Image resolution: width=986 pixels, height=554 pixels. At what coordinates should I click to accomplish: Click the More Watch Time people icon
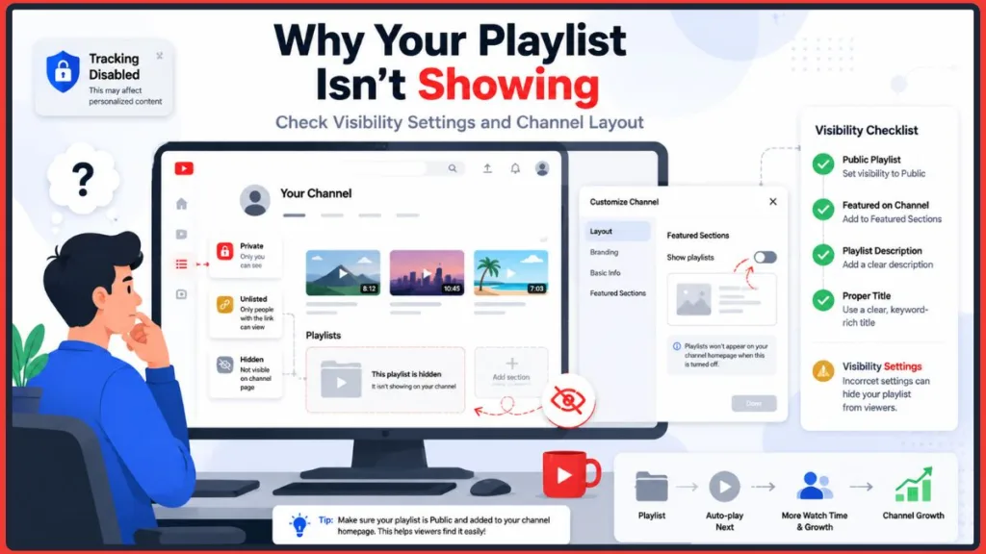815,486
